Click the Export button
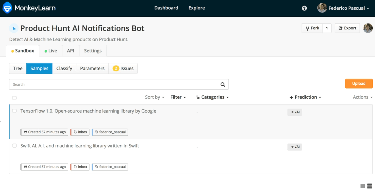The width and height of the screenshot is (375, 192). pyautogui.click(x=347, y=28)
